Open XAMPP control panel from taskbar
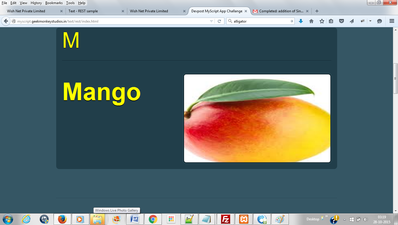This screenshot has width=398, height=225. [x=243, y=219]
